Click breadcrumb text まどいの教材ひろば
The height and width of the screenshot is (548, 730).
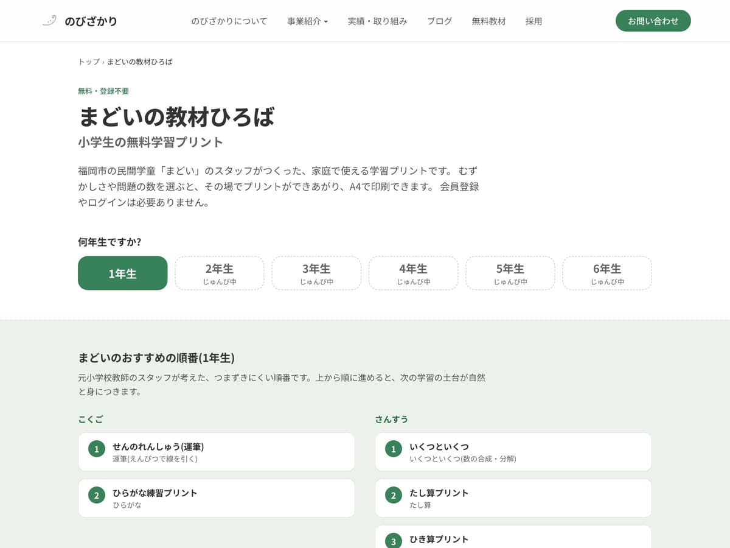click(x=140, y=61)
